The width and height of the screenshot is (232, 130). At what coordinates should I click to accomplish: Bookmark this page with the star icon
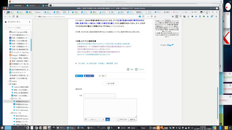155,17
